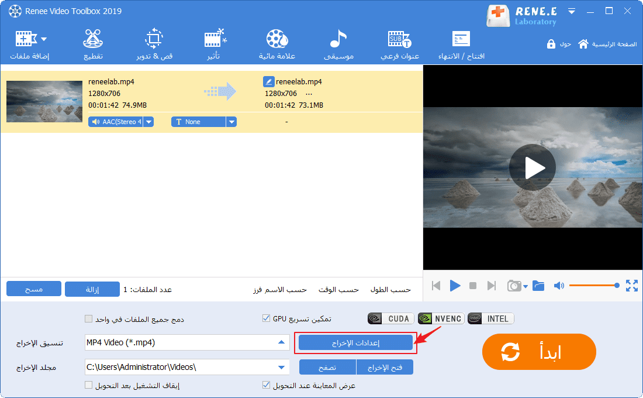Image resolution: width=643 pixels, height=398 pixels.
Task: Expand the None subtitle dropdown
Action: (x=231, y=122)
